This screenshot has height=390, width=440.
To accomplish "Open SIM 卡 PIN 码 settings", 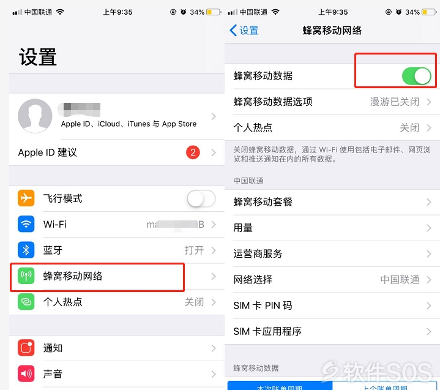I will pyautogui.click(x=332, y=306).
